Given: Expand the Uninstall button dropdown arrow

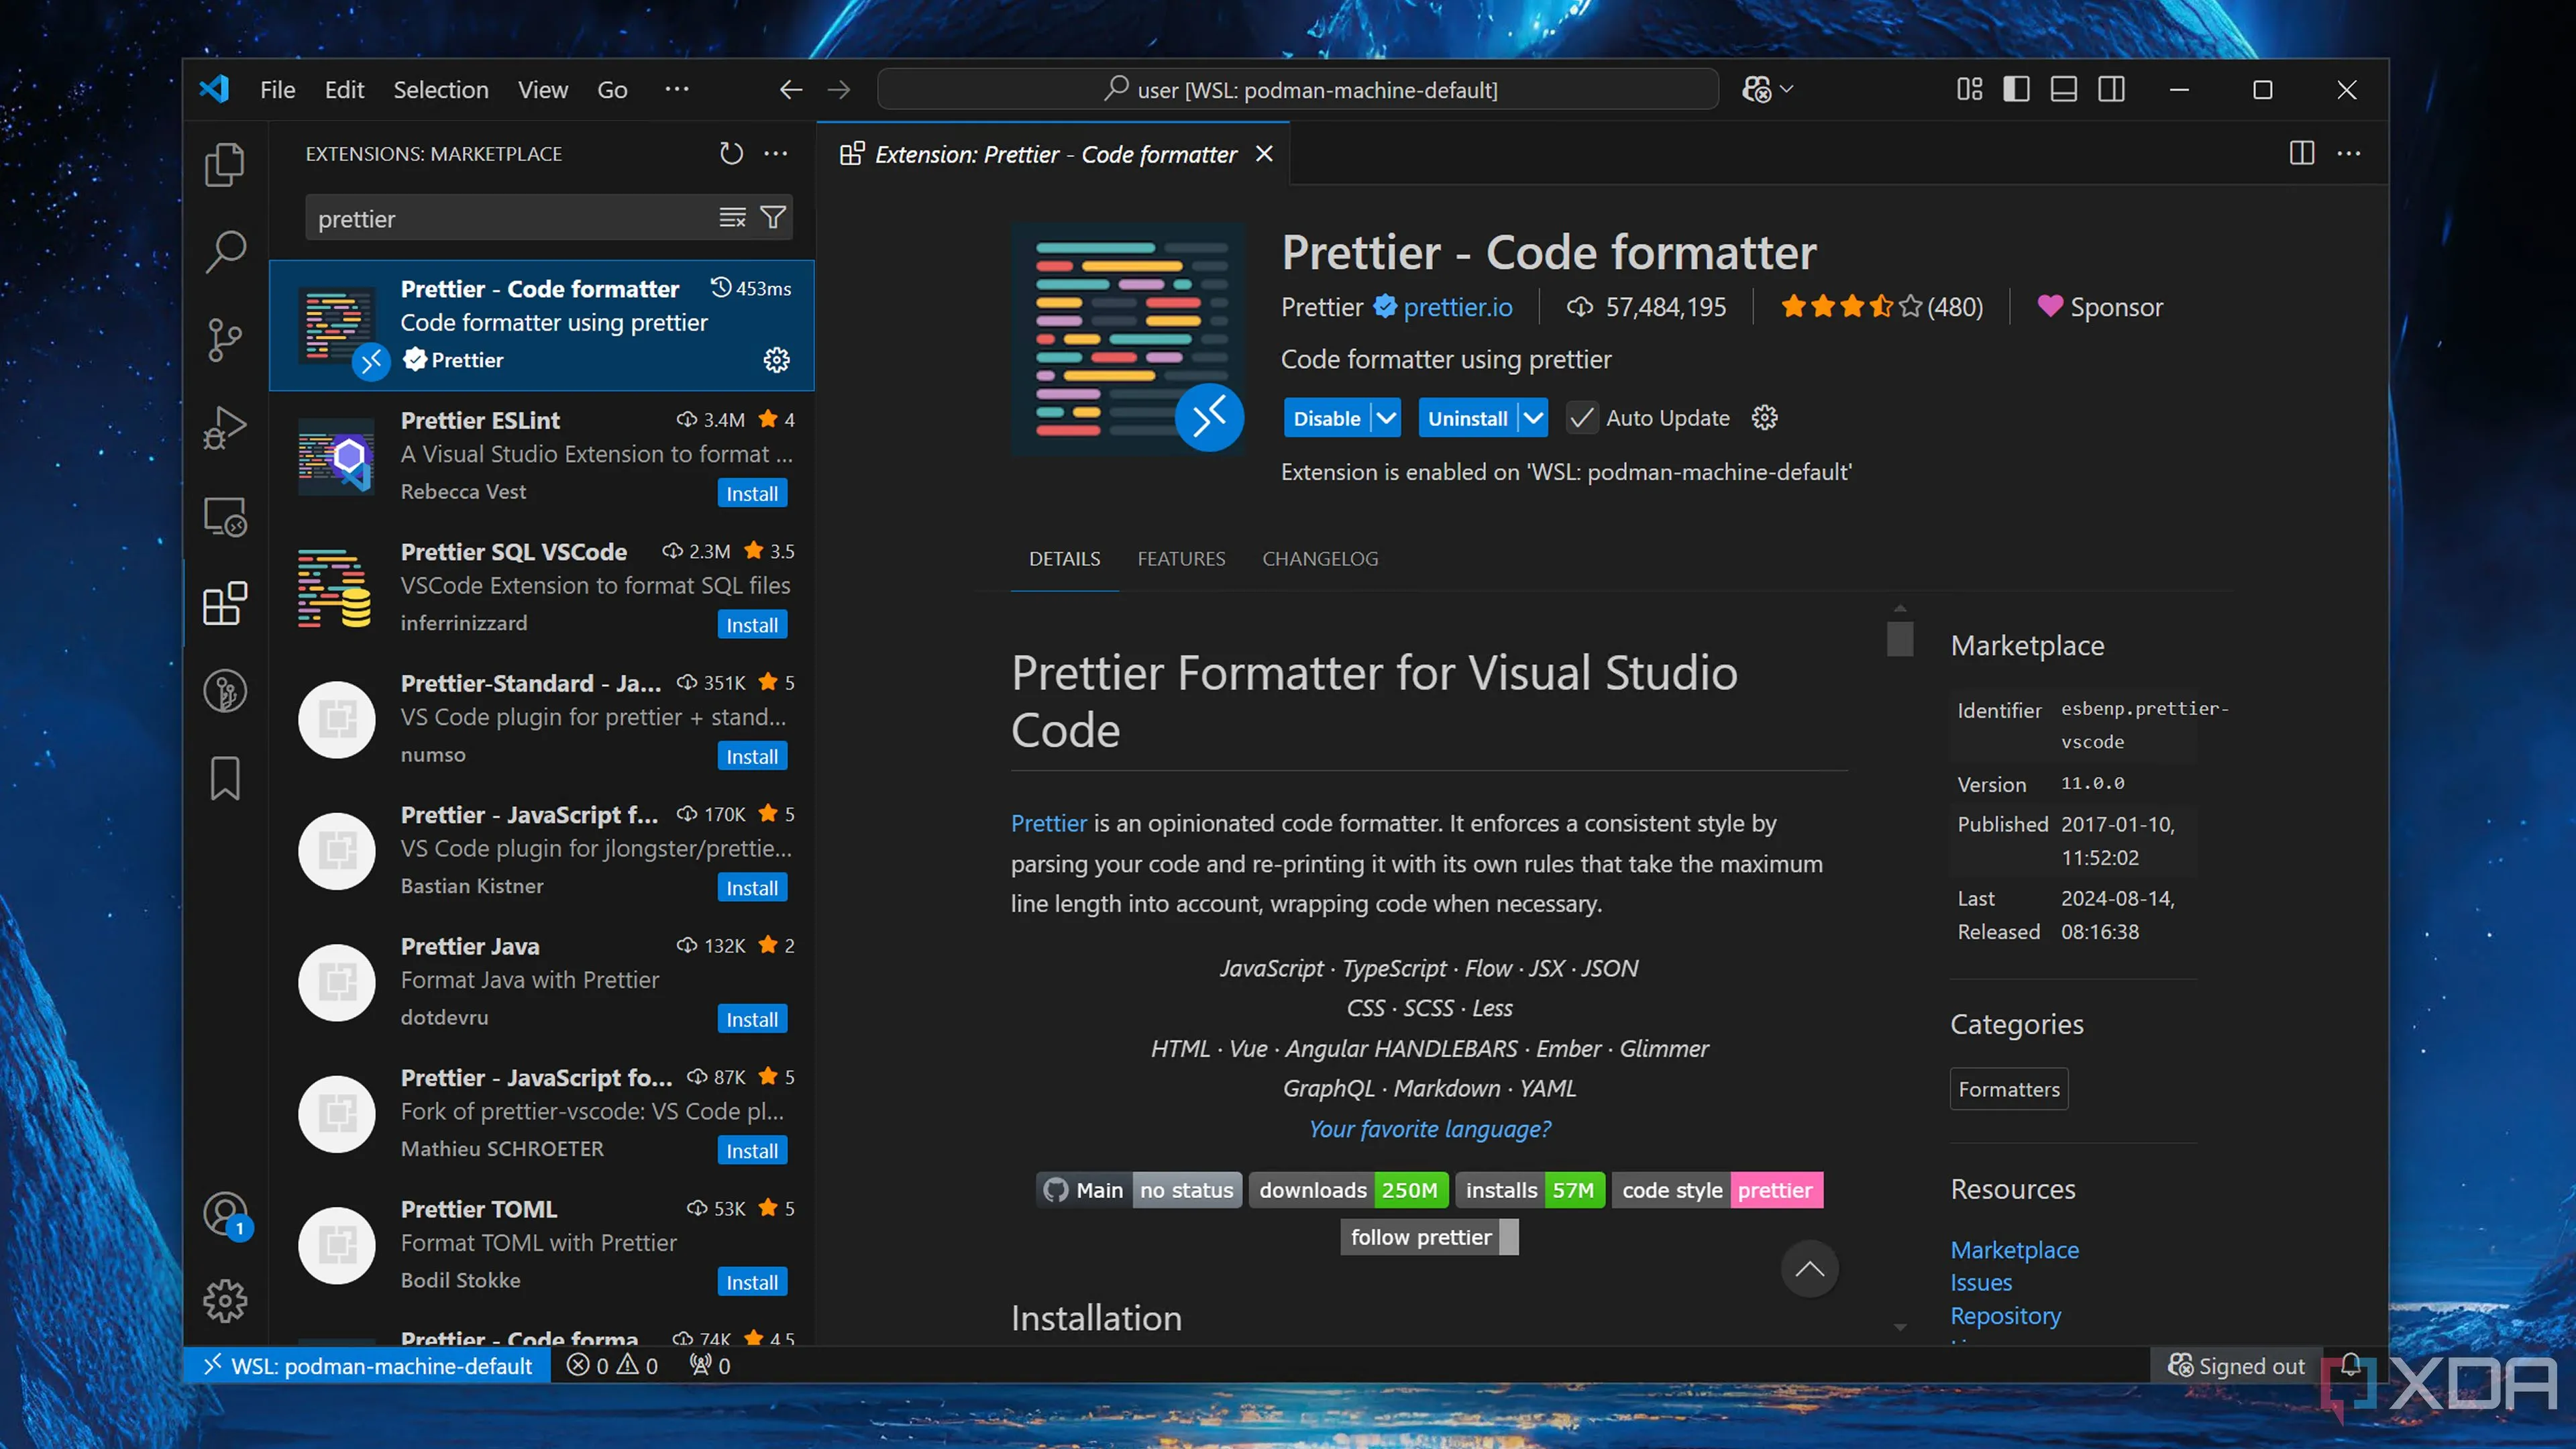Looking at the screenshot, I should tap(1533, 418).
